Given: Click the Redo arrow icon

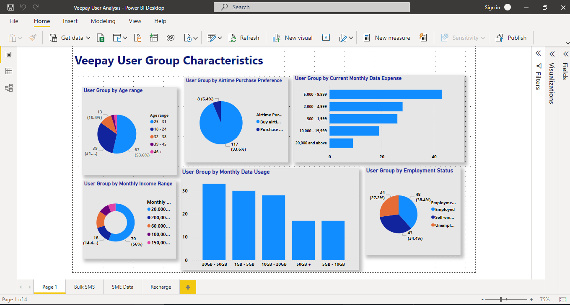Looking at the screenshot, I should [36, 7].
